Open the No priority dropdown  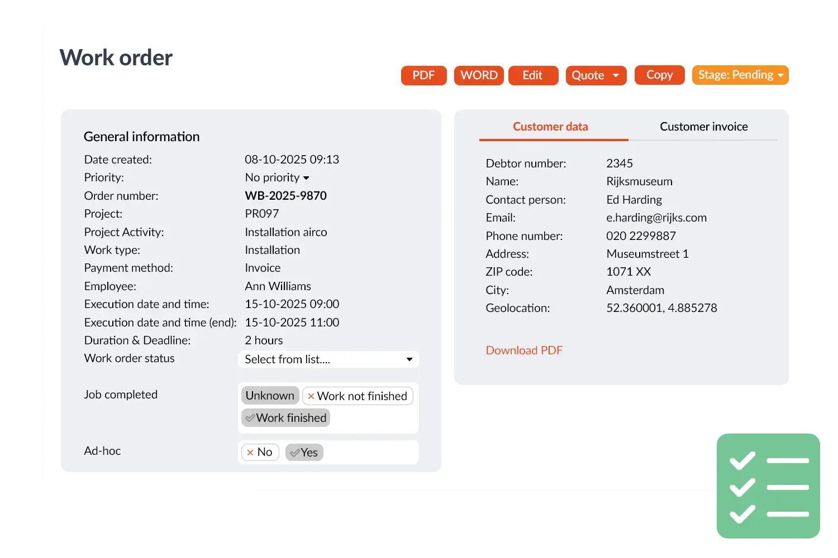coord(277,177)
